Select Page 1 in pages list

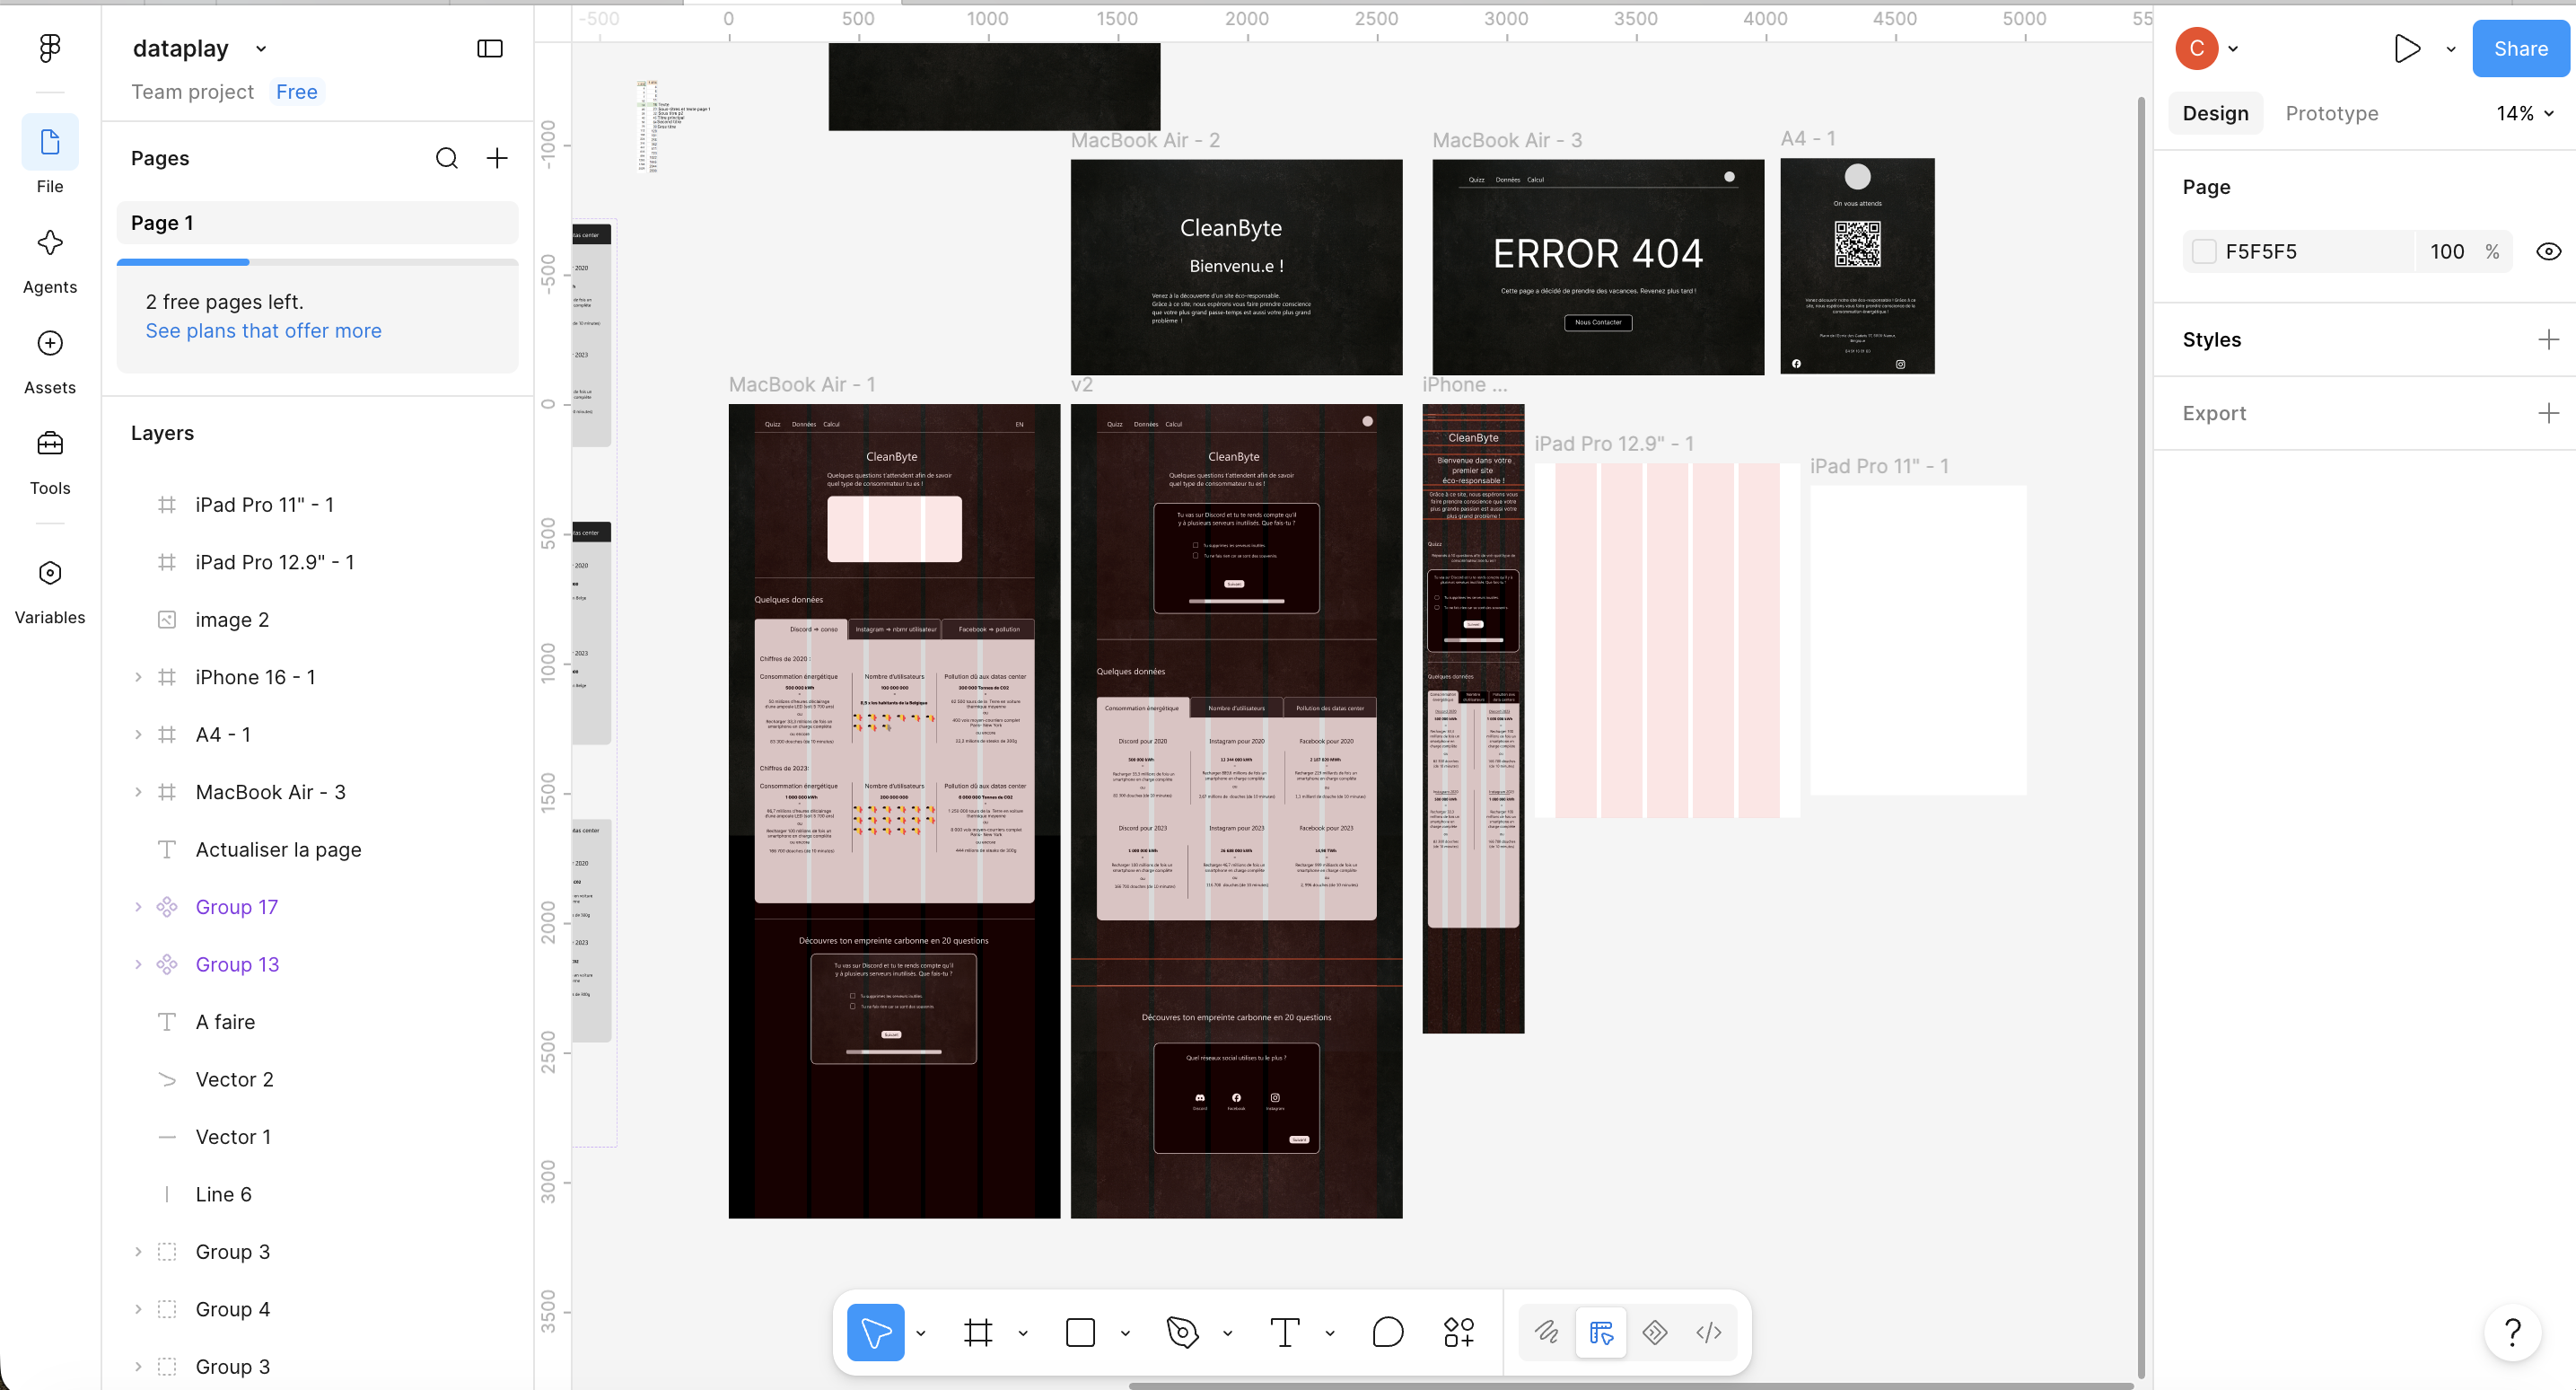317,222
